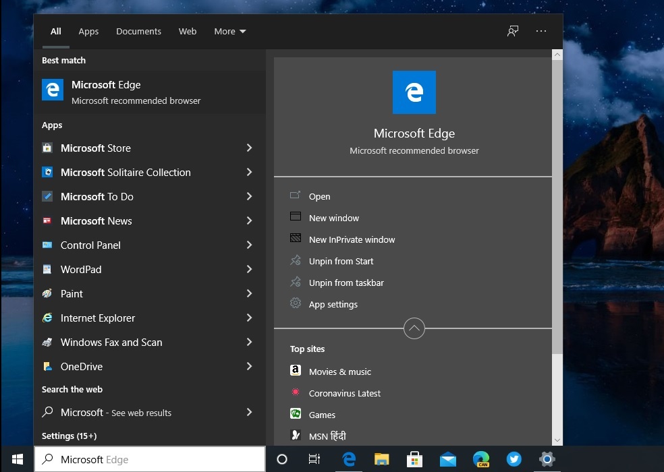Open the Coronavirus Latest top site

click(x=344, y=393)
